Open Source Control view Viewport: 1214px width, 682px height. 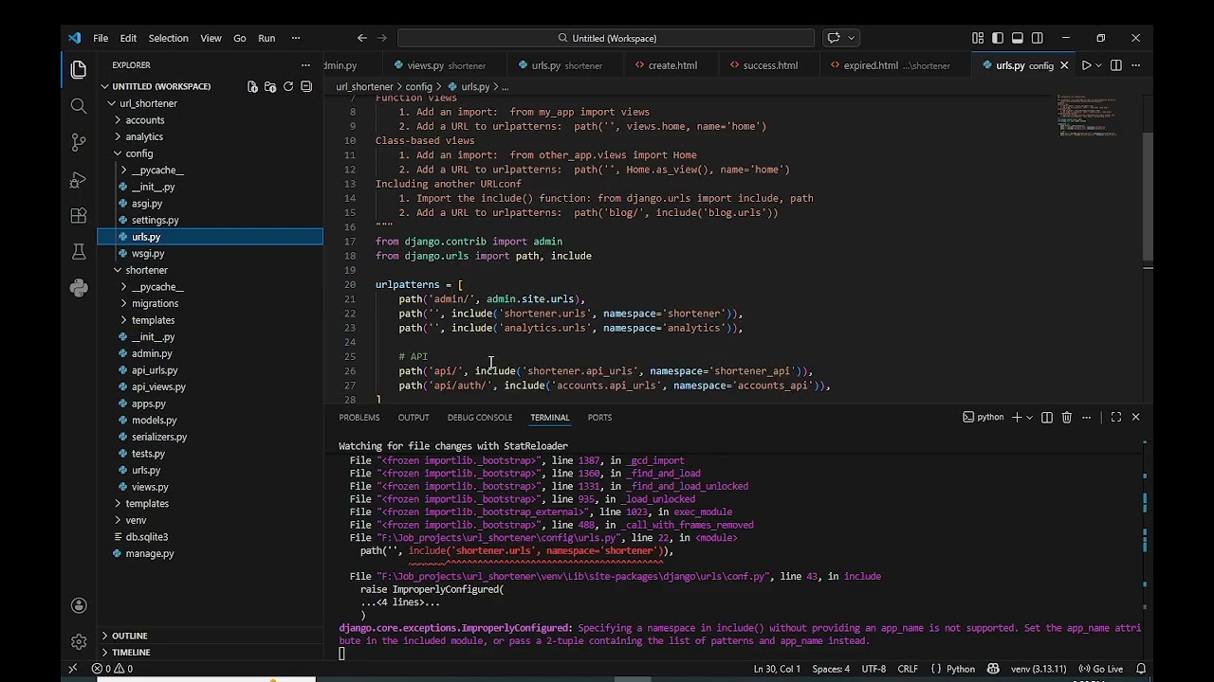79,143
